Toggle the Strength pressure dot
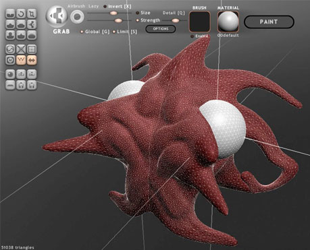Viewport: 310px width, 250px height. click(137, 20)
